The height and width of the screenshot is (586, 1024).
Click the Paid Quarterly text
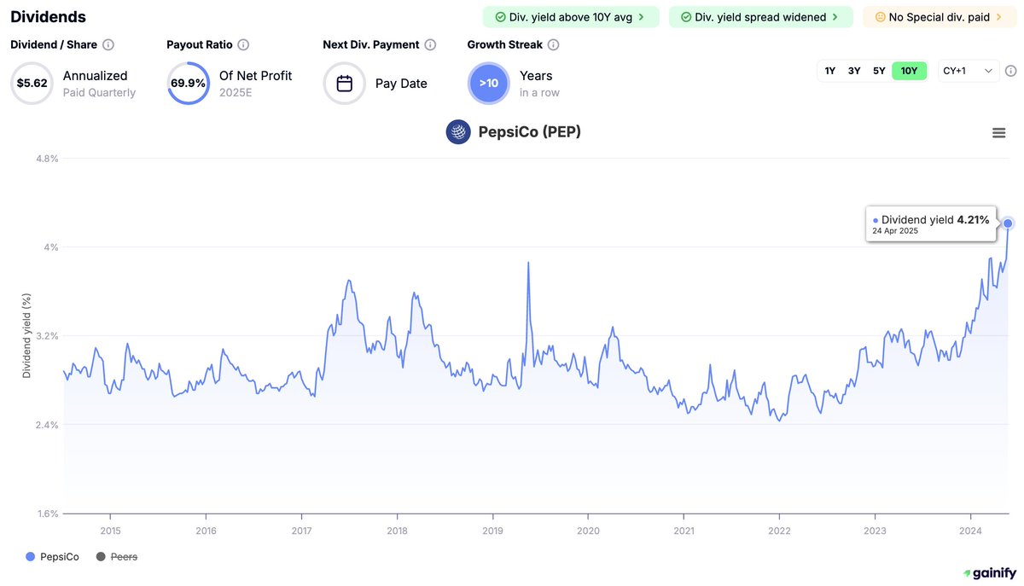coord(99,92)
